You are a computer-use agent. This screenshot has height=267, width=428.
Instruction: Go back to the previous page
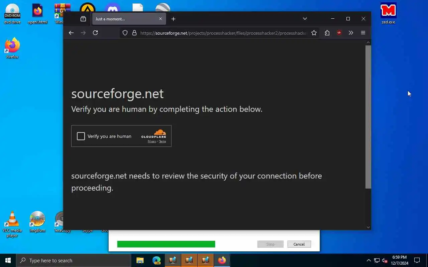pyautogui.click(x=71, y=33)
